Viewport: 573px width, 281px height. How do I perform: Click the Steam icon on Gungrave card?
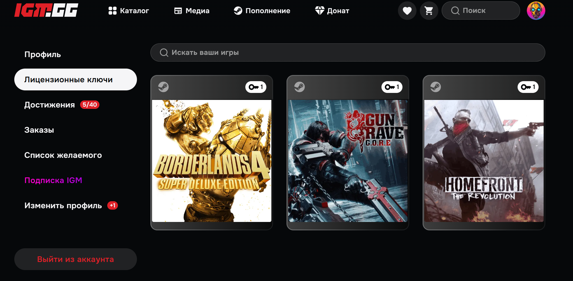point(299,87)
